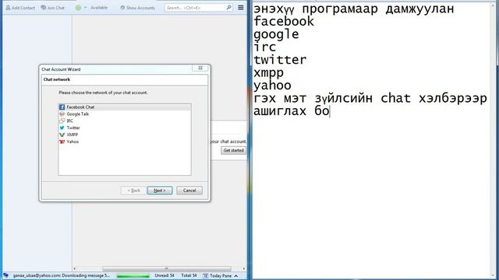Click the Unread: 54 status entry
The image size is (499, 280).
(165, 275)
